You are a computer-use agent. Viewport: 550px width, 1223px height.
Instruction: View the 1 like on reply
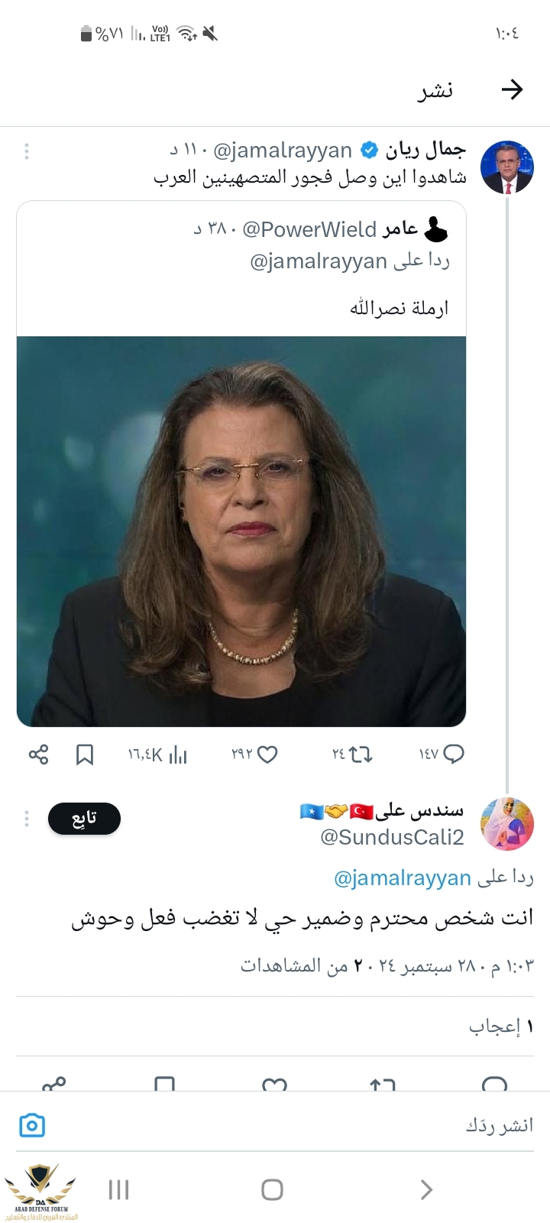(x=500, y=1027)
